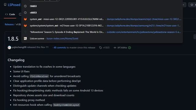Open dumps.tadiphone.dev samsung m21 URL

(144, 26)
